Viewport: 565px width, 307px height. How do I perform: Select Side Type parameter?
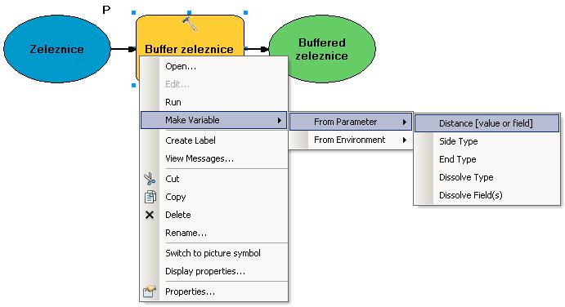click(x=487, y=141)
